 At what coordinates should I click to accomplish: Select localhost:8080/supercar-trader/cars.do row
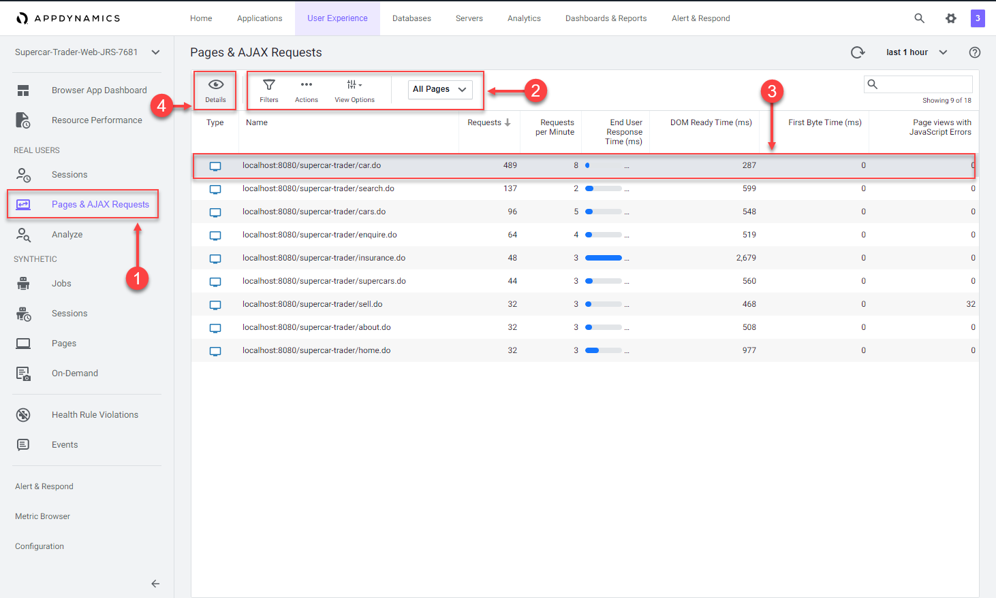(585, 212)
